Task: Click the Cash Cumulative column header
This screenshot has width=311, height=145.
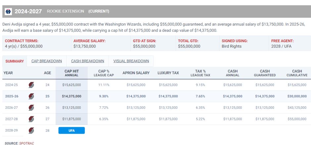Action: pyautogui.click(x=297, y=73)
